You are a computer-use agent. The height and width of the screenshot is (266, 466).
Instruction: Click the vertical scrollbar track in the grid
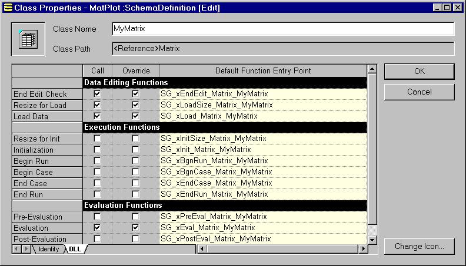point(372,229)
